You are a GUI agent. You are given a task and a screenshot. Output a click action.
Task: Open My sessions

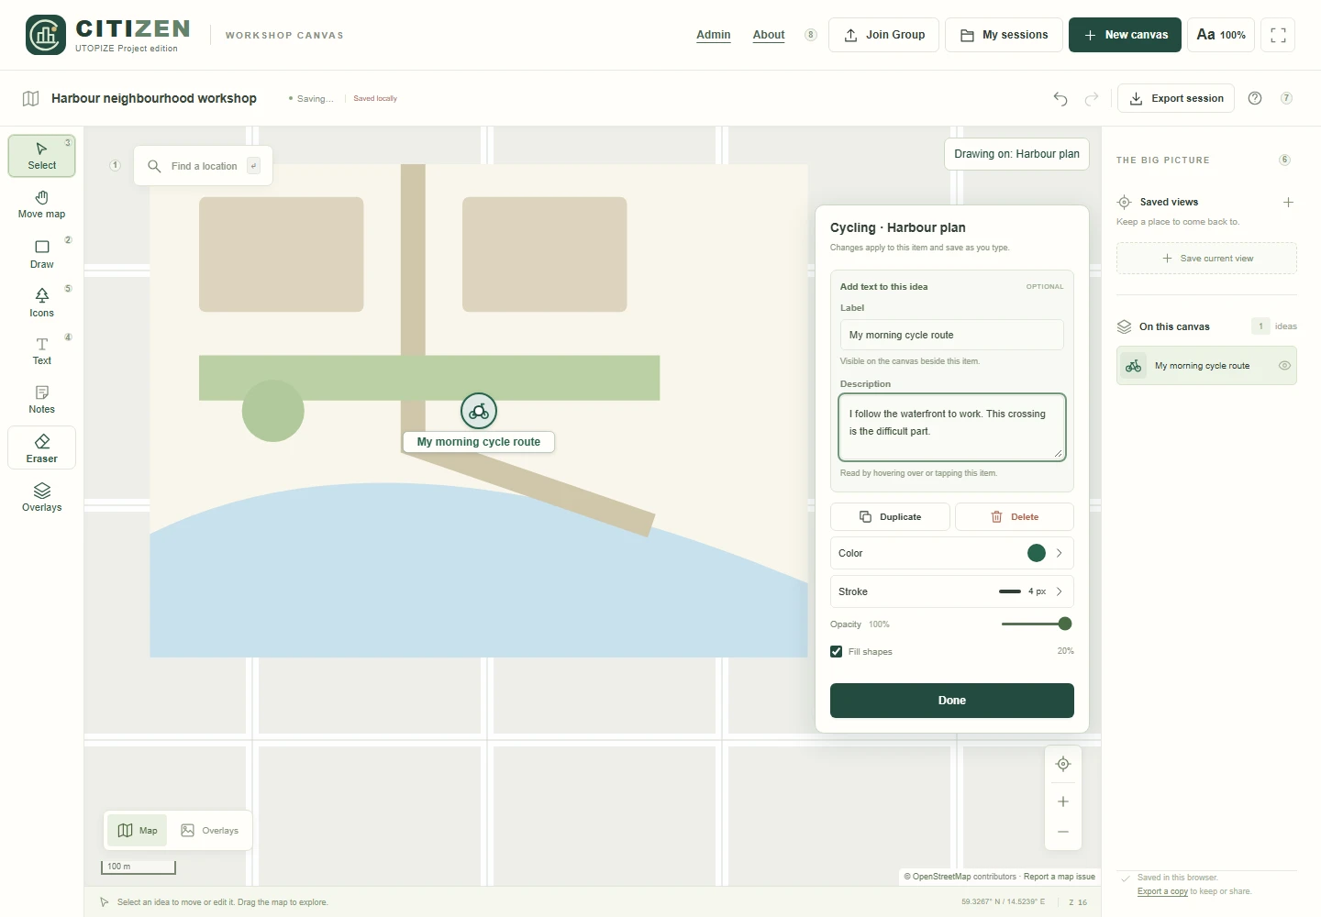(1004, 35)
